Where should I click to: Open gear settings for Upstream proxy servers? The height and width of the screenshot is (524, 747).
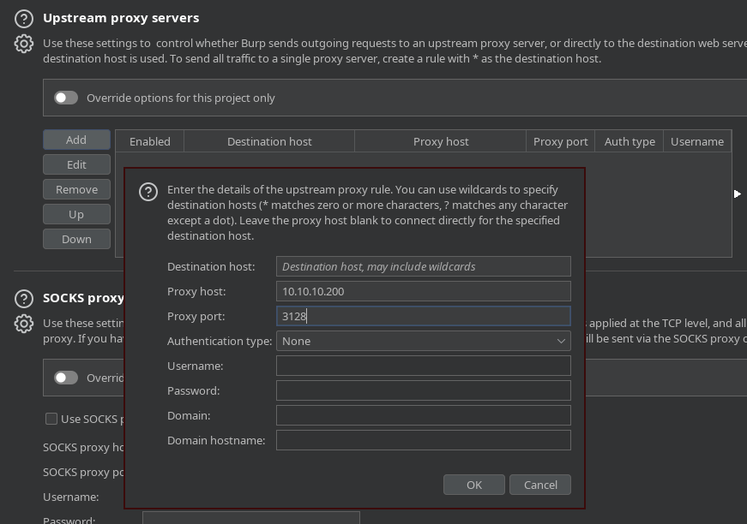tap(24, 44)
